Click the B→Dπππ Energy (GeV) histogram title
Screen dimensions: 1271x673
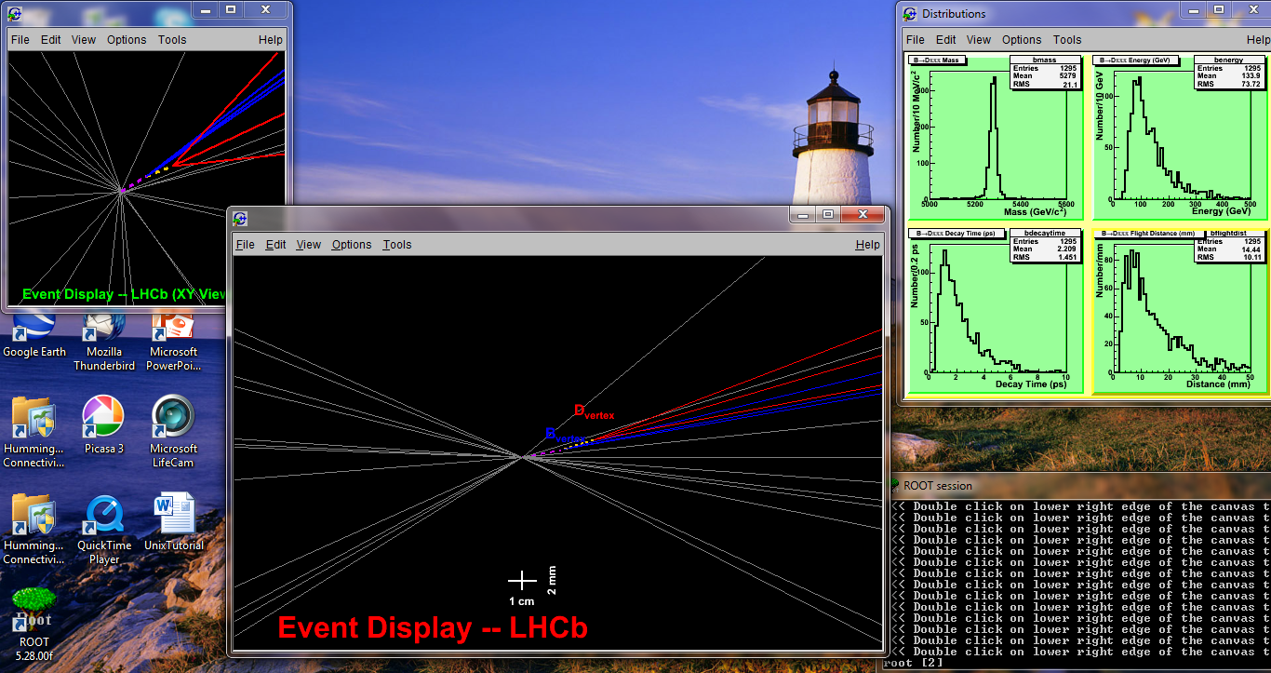tap(1135, 61)
